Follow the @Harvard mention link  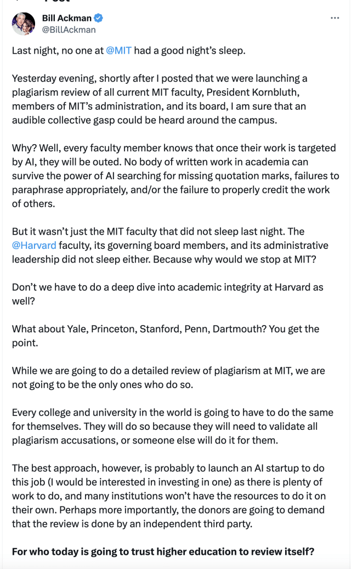coord(34,246)
